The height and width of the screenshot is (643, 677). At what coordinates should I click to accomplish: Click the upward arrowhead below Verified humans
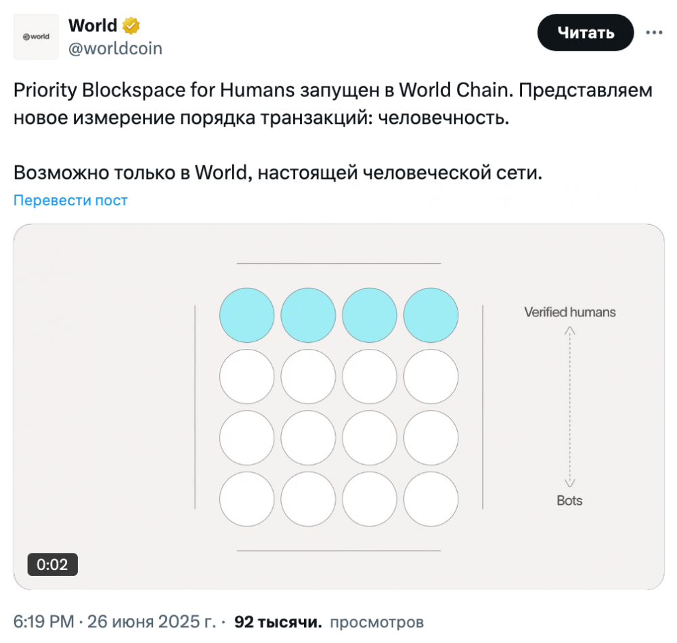(570, 331)
